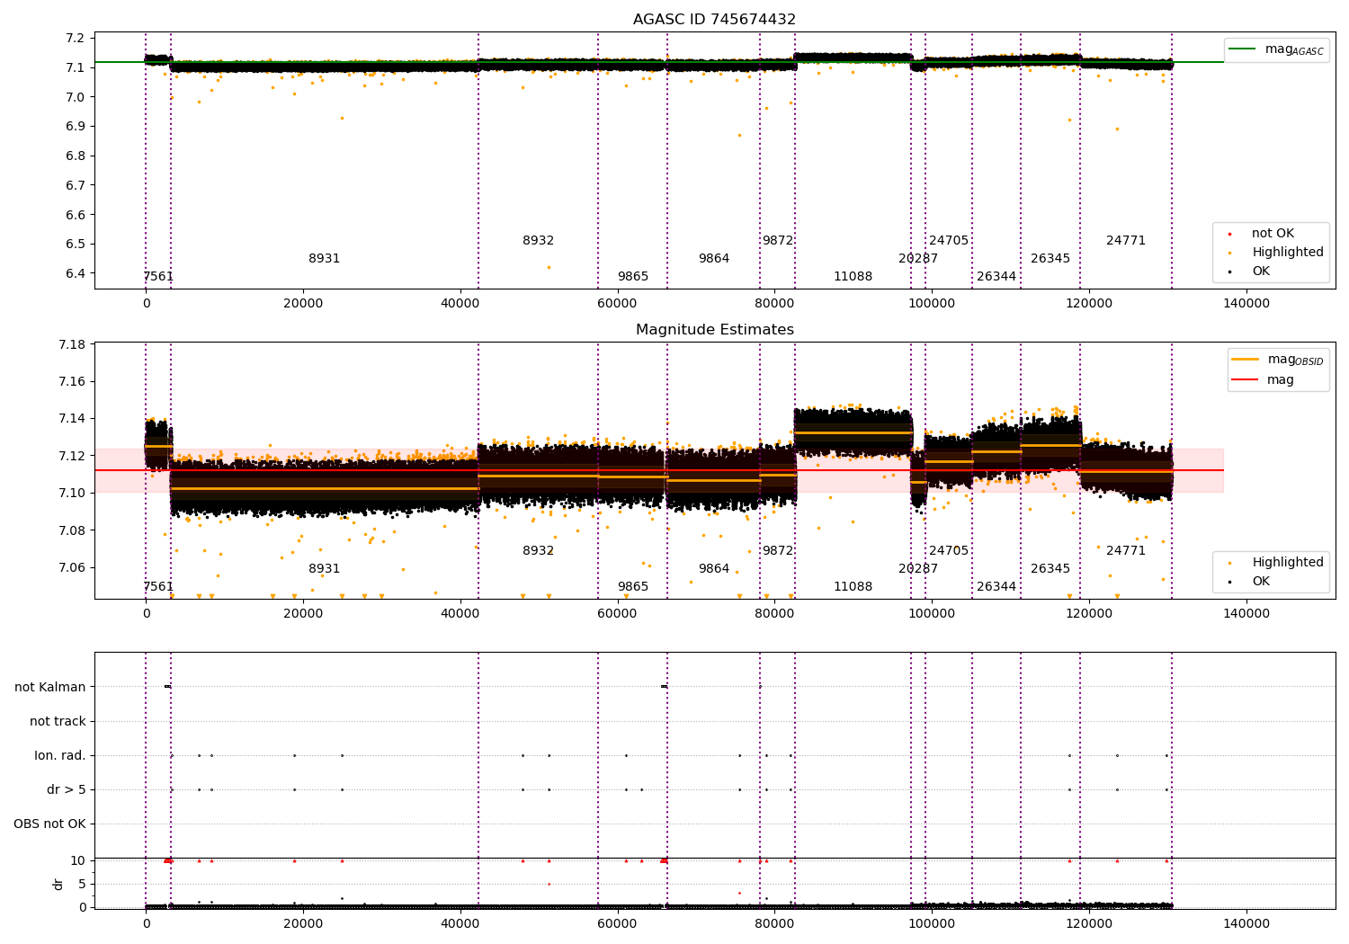Click the 100000 x-axis tick in middle plot

pos(933,614)
